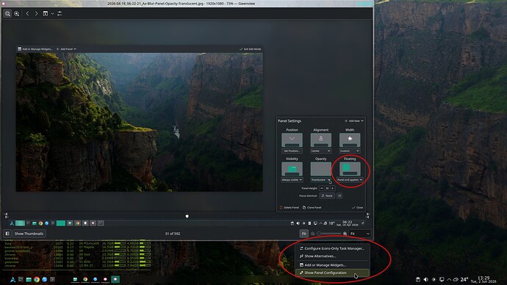
Task: Open the Panel and applets floating dropdown
Action: click(350, 180)
